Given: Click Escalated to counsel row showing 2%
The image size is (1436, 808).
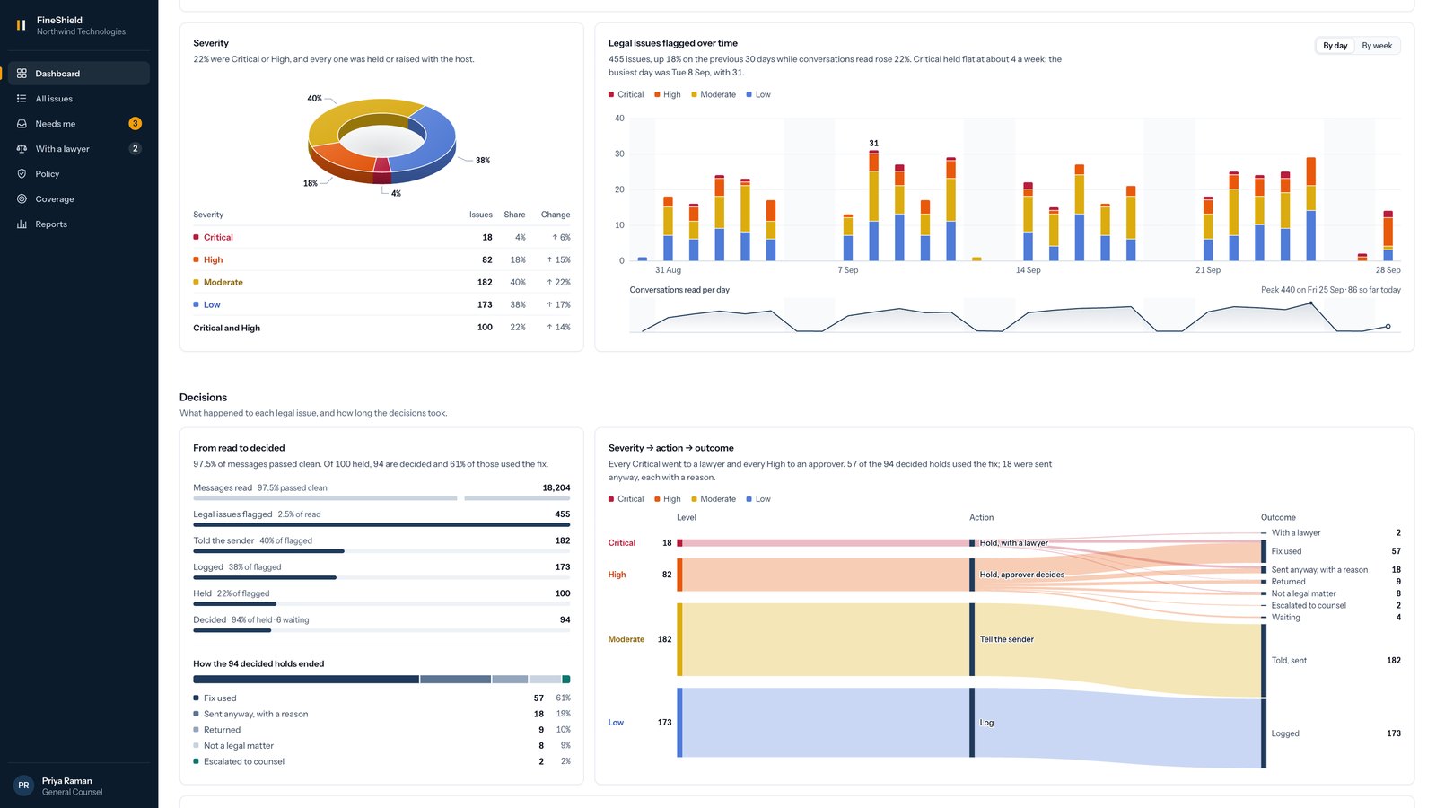Looking at the screenshot, I should pos(381,761).
